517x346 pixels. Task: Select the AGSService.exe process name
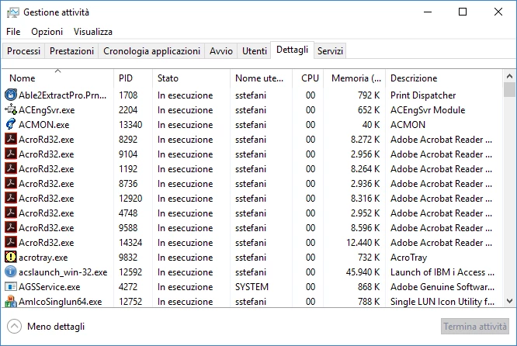point(49,287)
